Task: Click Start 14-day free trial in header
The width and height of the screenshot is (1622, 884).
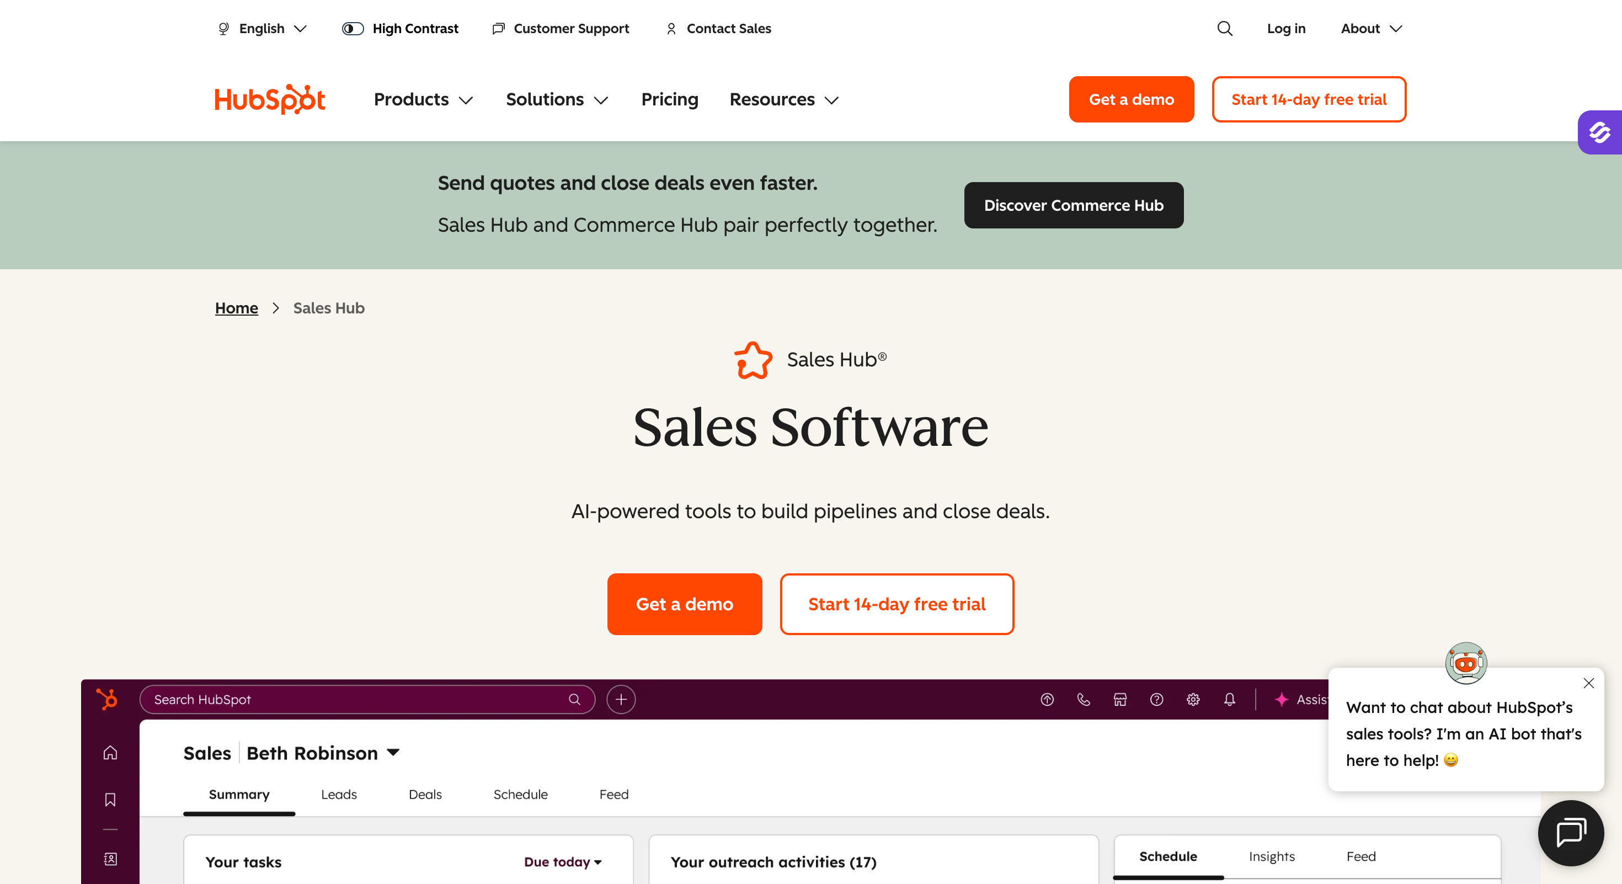Action: click(x=1309, y=99)
